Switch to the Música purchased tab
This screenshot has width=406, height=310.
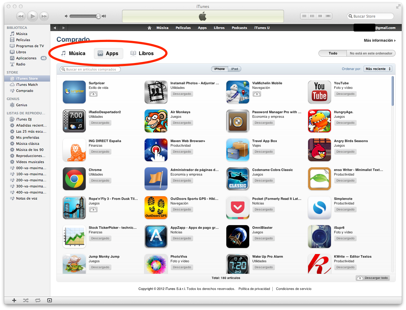click(73, 53)
